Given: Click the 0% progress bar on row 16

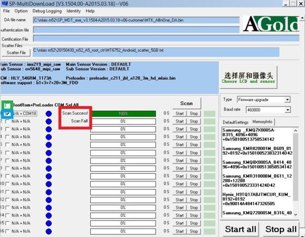Looking at the screenshot, I should tap(123, 231).
